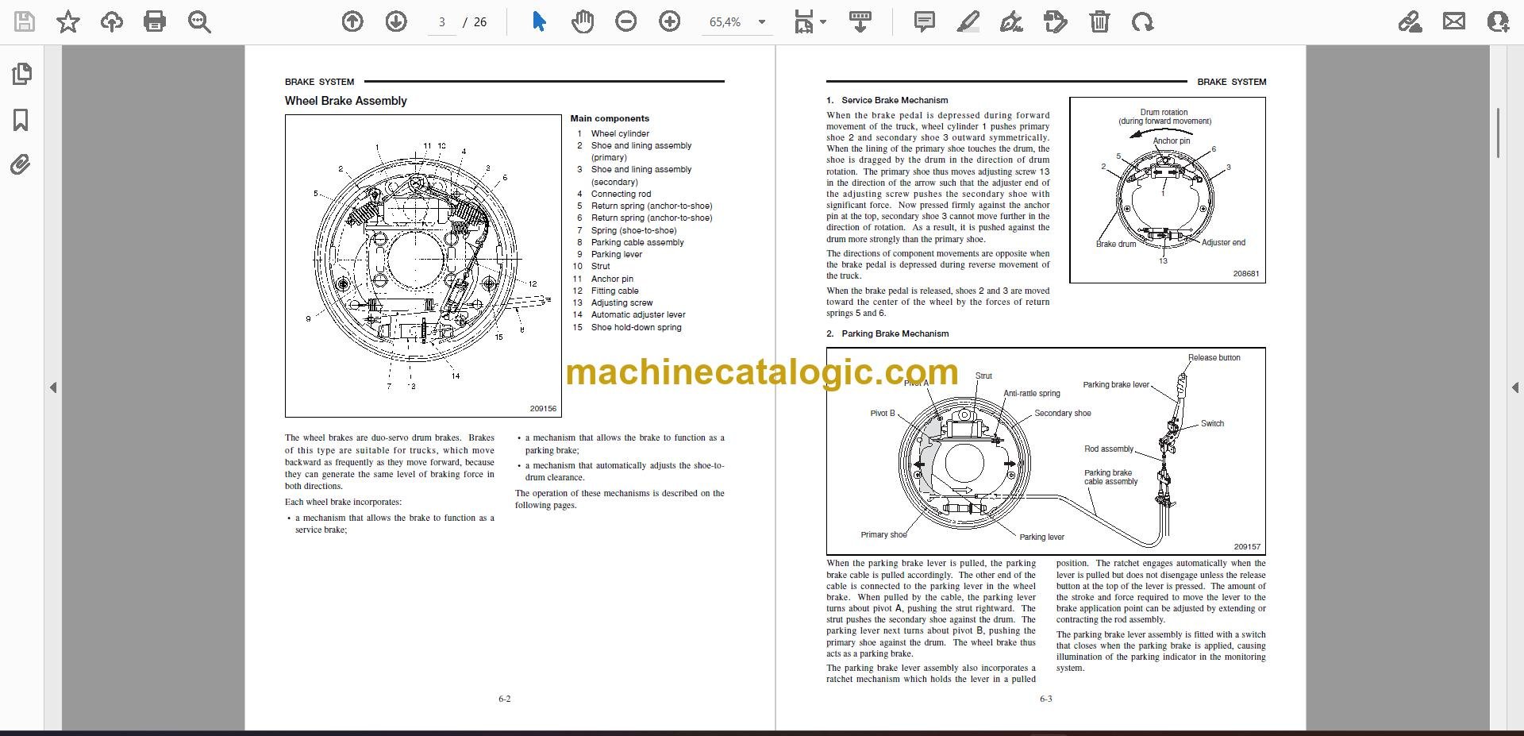Open the Stamp tool
Image resolution: width=1524 pixels, height=736 pixels.
[x=1055, y=21]
